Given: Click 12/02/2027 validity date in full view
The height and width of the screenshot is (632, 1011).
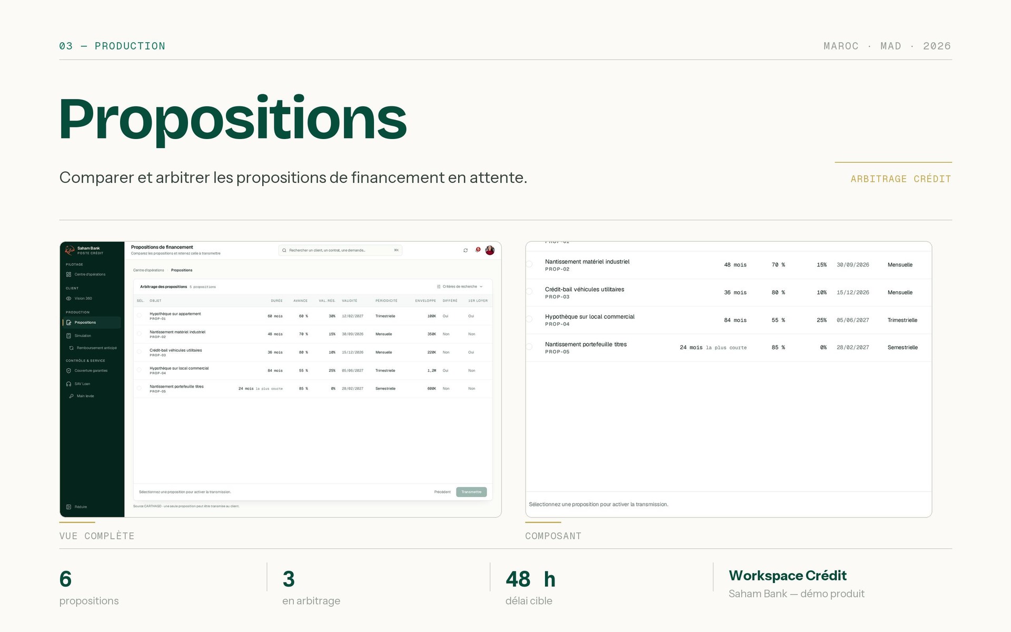Looking at the screenshot, I should (x=353, y=316).
